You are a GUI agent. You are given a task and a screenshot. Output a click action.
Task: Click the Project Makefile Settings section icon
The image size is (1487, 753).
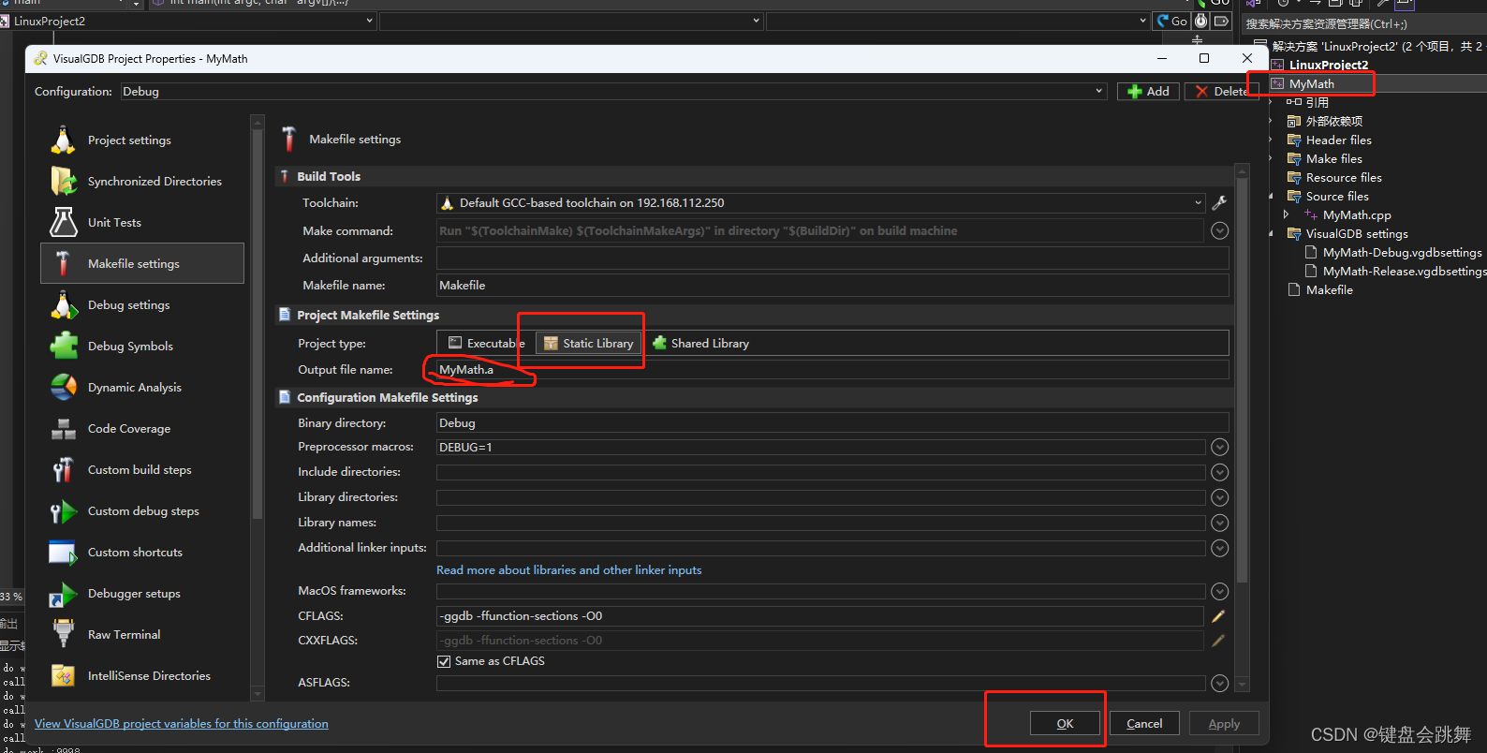tap(285, 315)
